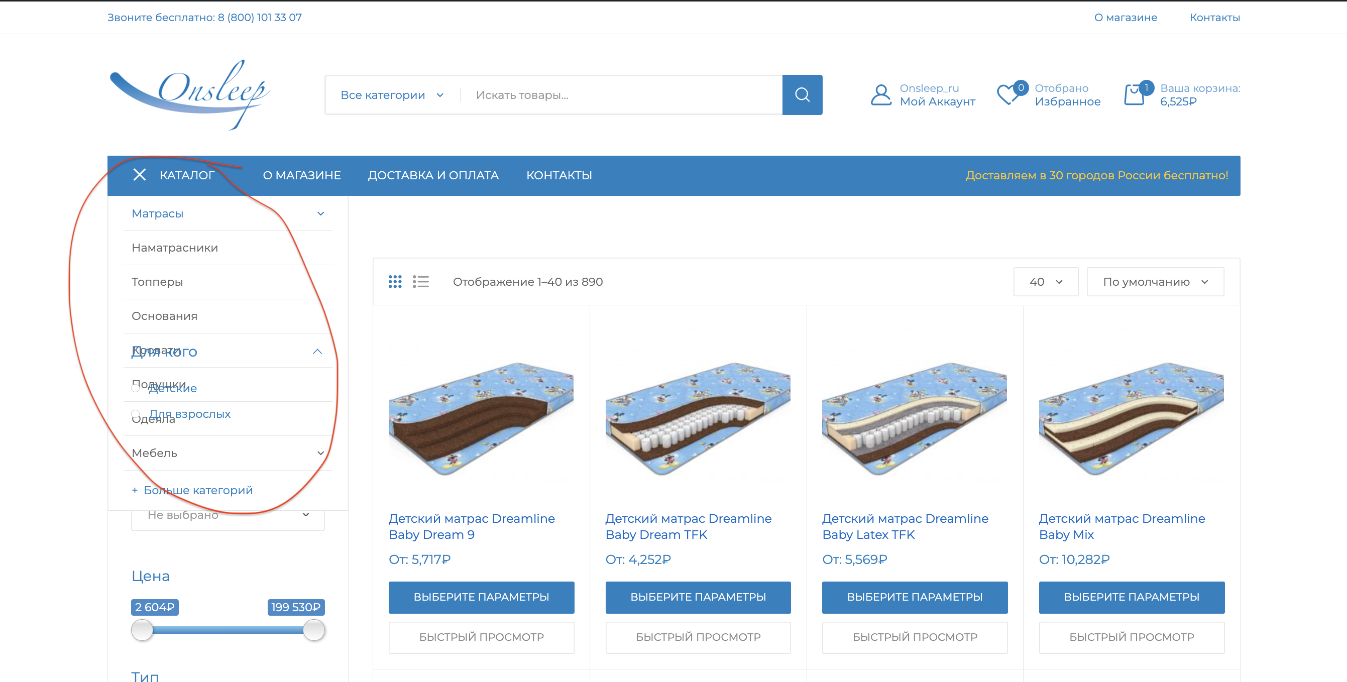Image resolution: width=1347 pixels, height=682 pixels.
Task: Open the КАТАЛОГ menu item
Action: (187, 175)
